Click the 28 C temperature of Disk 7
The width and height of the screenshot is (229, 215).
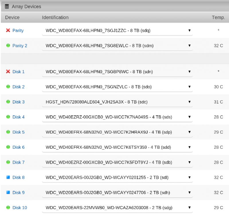218,162
